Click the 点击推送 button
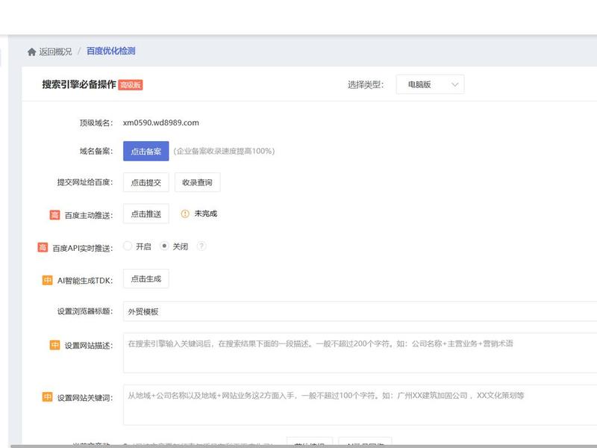 [146, 214]
